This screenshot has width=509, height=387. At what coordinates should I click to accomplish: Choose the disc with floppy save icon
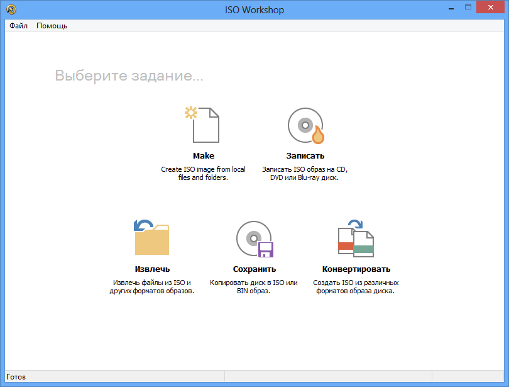(254, 239)
